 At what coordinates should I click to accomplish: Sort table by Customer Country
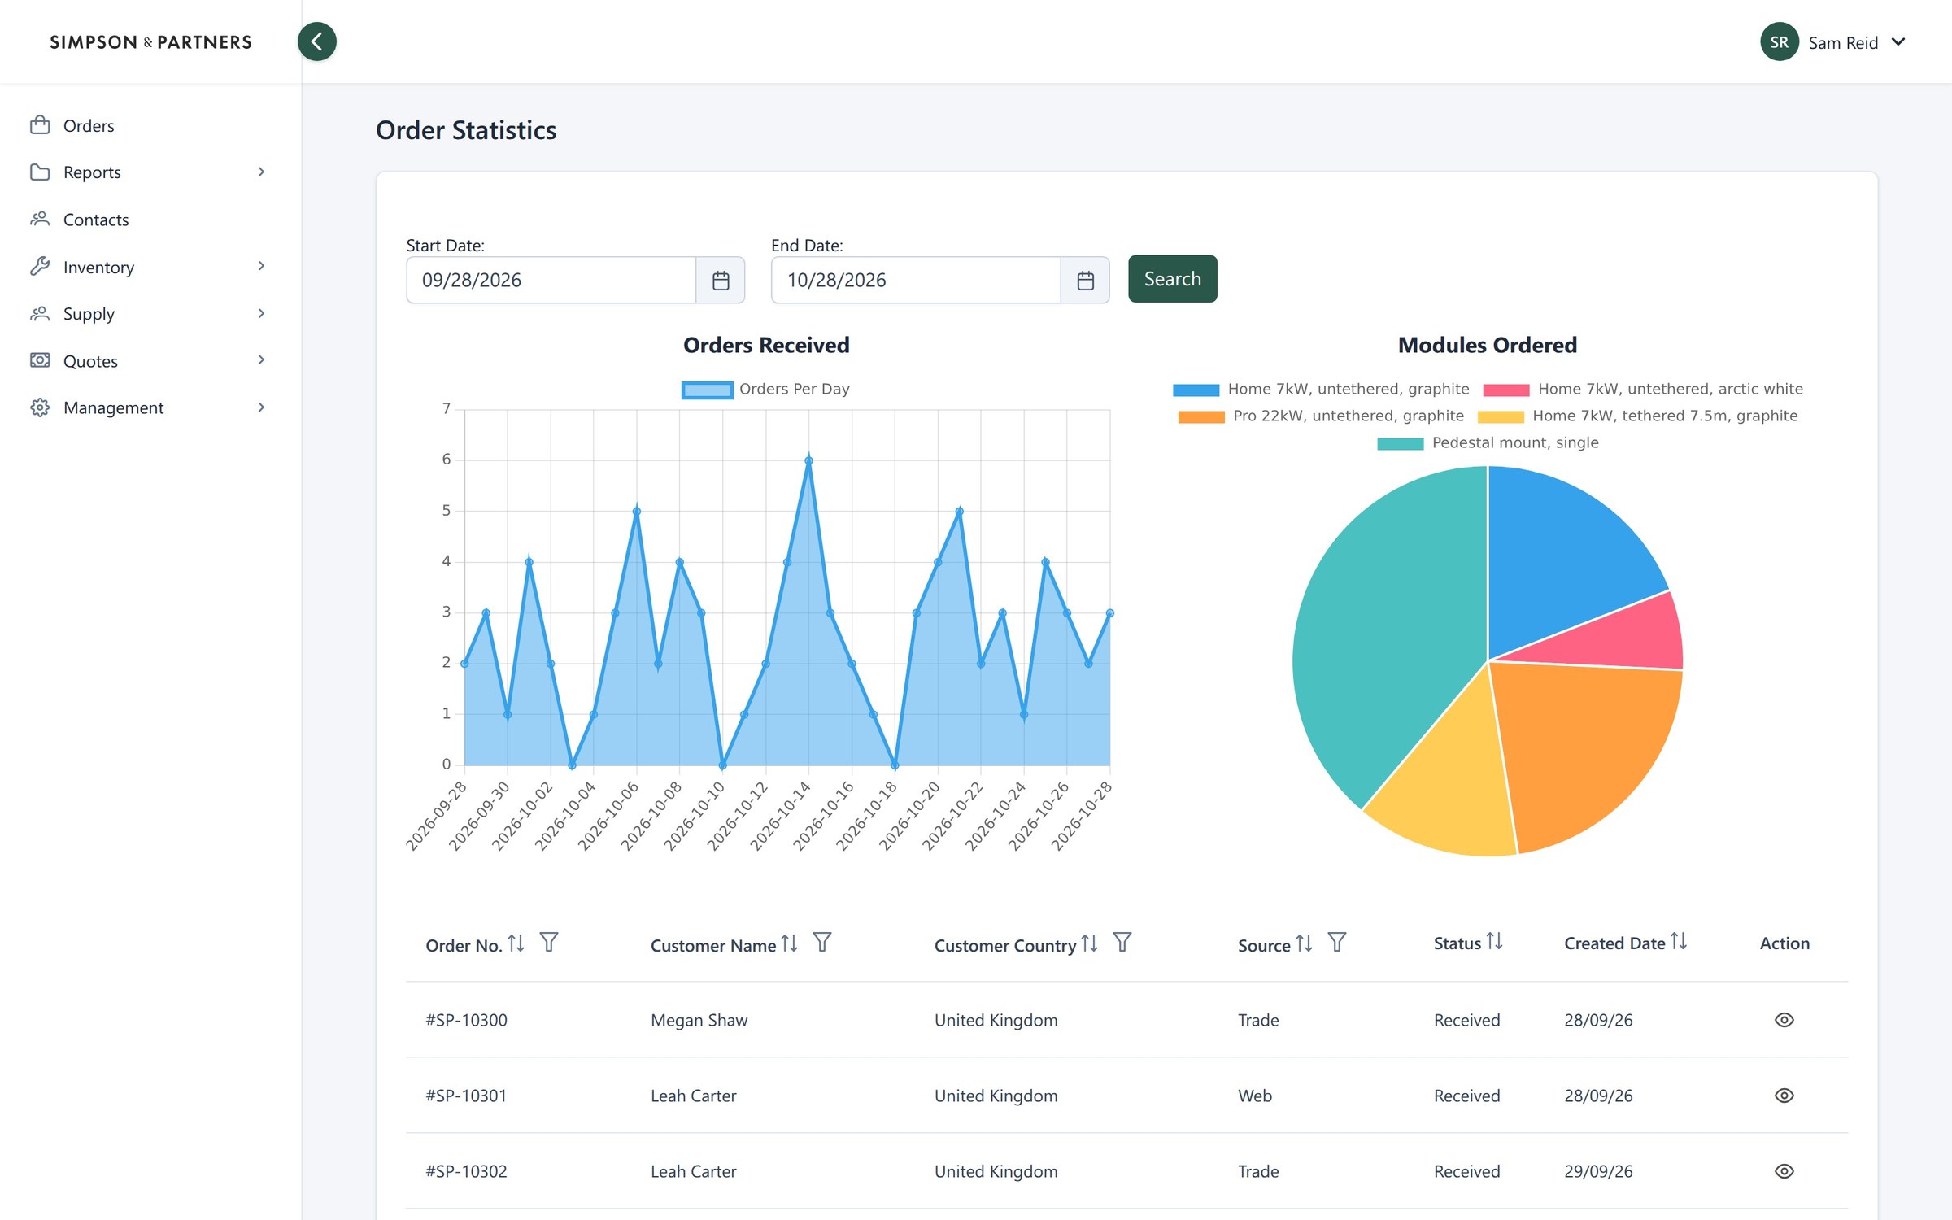1089,943
